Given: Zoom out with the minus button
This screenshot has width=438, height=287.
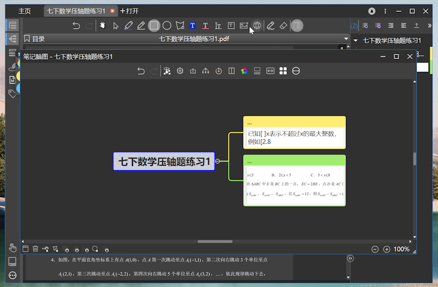Looking at the screenshot, I should click(x=375, y=249).
